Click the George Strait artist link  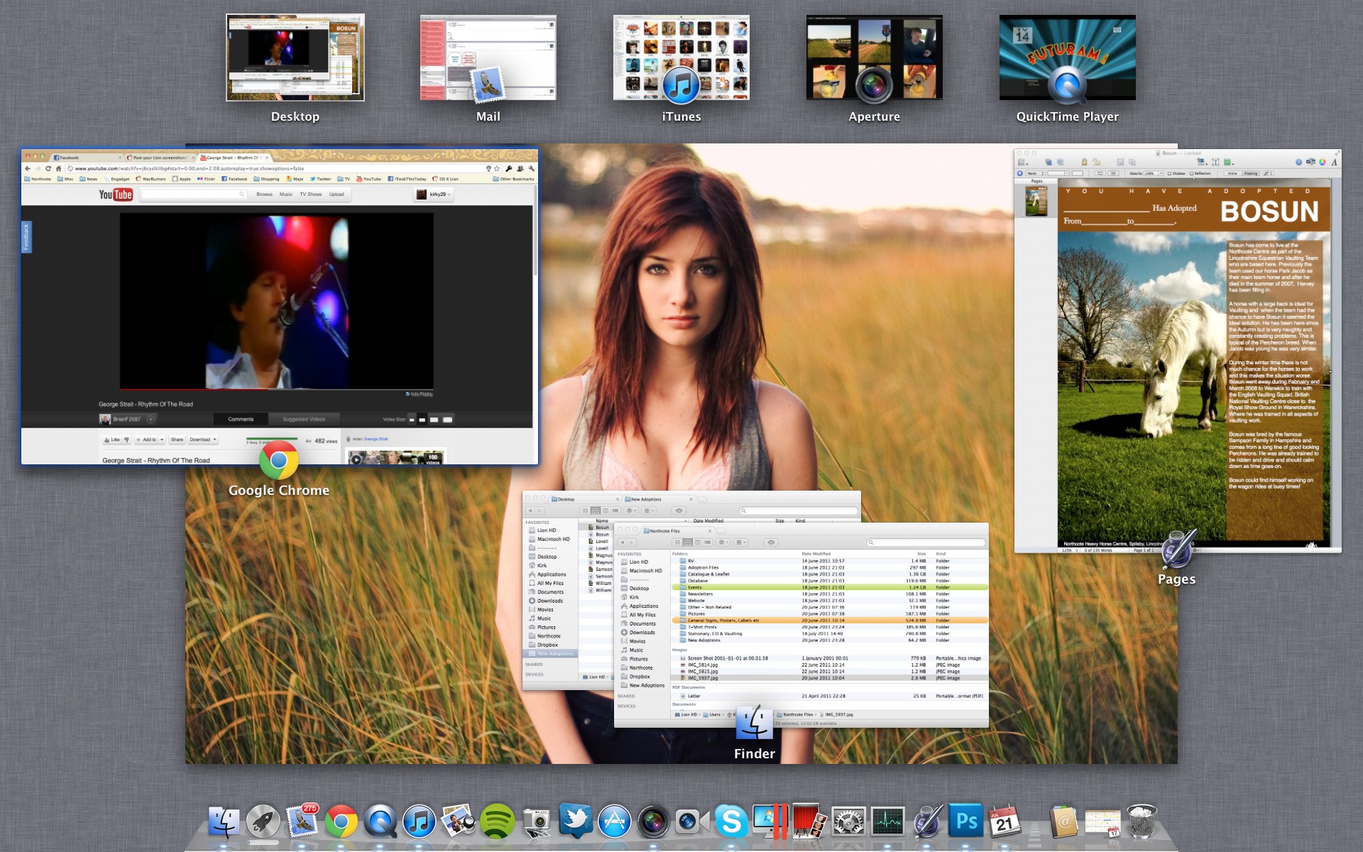[x=376, y=439]
